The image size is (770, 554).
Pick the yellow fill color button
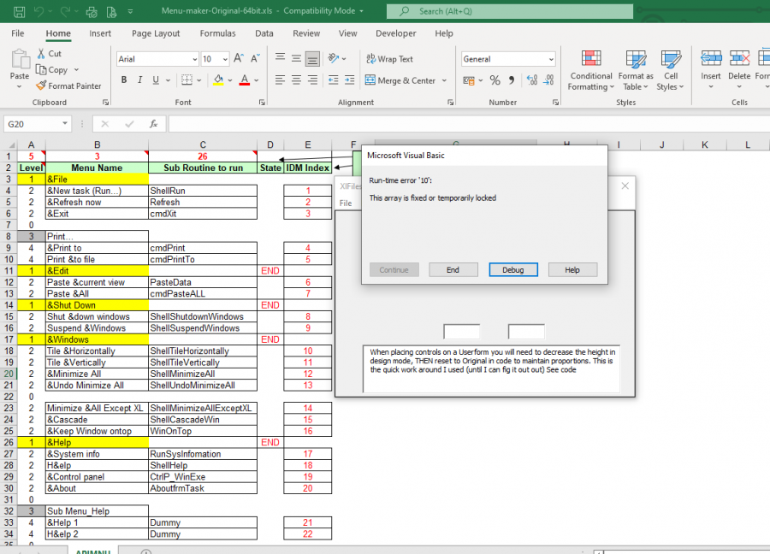click(218, 80)
